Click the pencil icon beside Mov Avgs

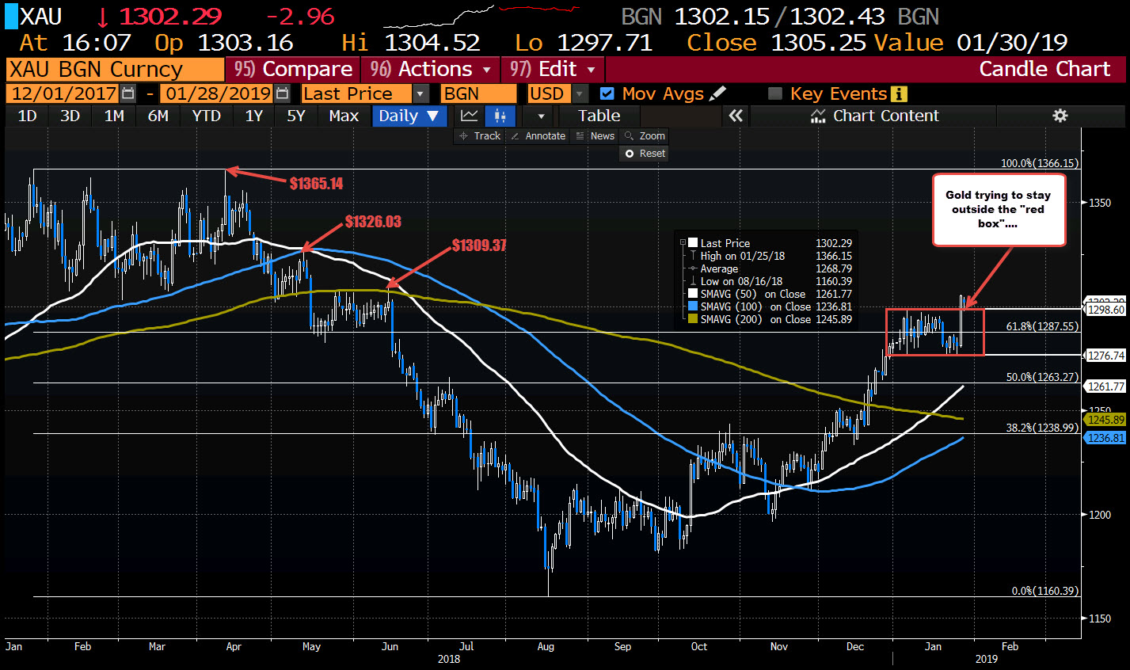click(717, 93)
